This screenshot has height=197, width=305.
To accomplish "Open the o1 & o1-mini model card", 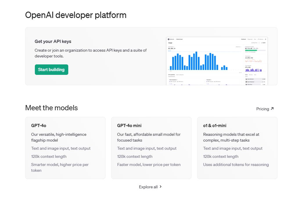I will point(237,148).
